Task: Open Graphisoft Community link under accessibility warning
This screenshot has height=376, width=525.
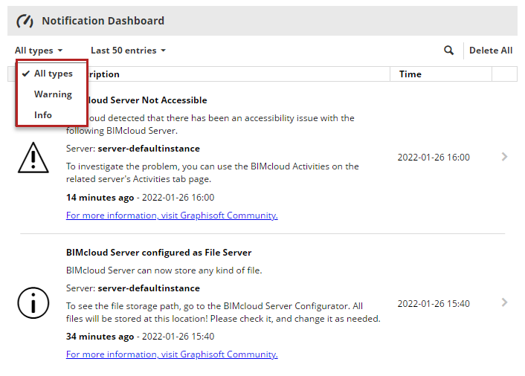Action: [172, 215]
